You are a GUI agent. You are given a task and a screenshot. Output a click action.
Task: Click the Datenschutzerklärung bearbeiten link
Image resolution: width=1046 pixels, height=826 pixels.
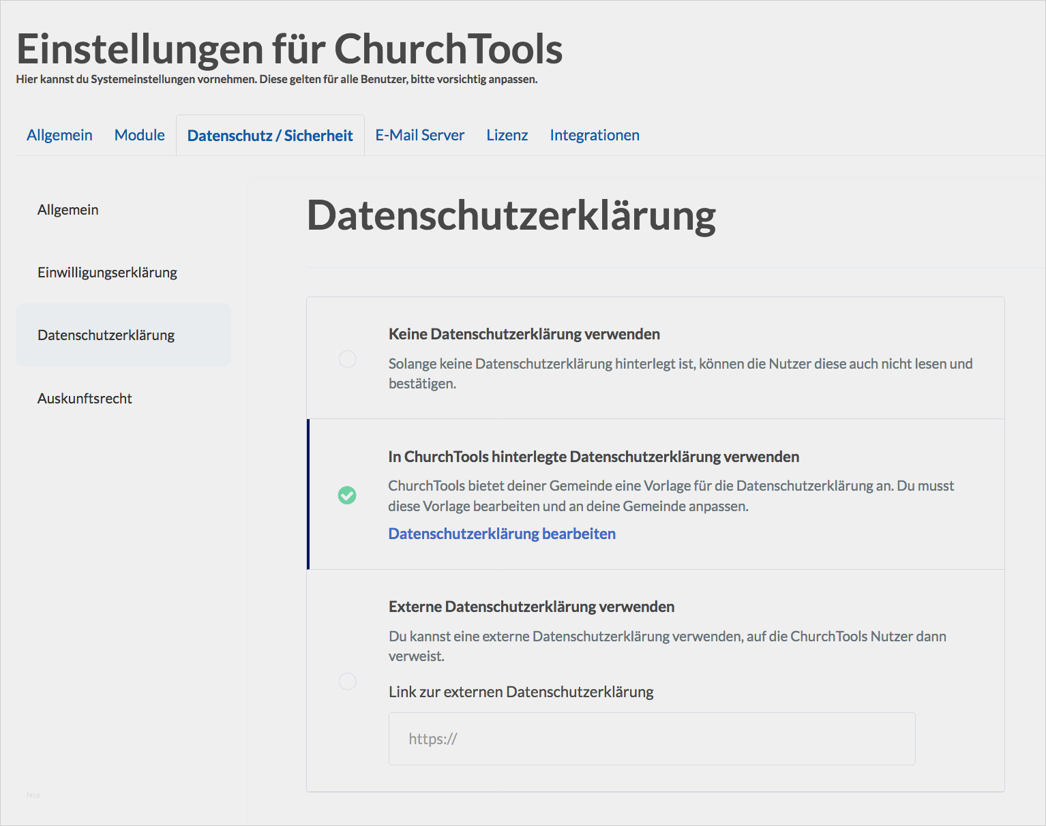(x=502, y=534)
